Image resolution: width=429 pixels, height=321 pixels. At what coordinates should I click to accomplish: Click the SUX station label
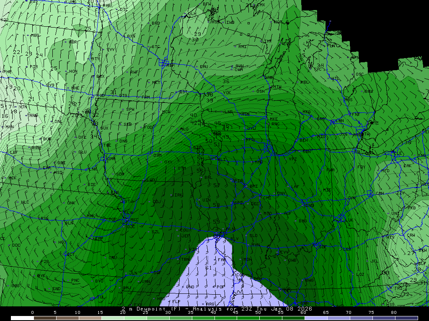click(104, 128)
